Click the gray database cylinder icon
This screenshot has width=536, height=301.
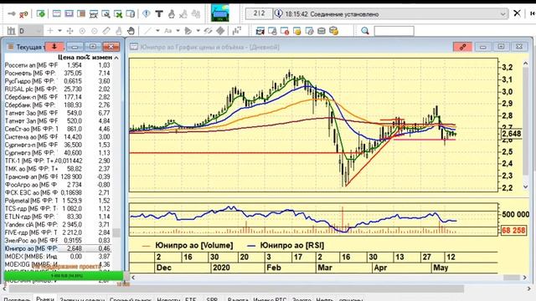tap(322, 31)
